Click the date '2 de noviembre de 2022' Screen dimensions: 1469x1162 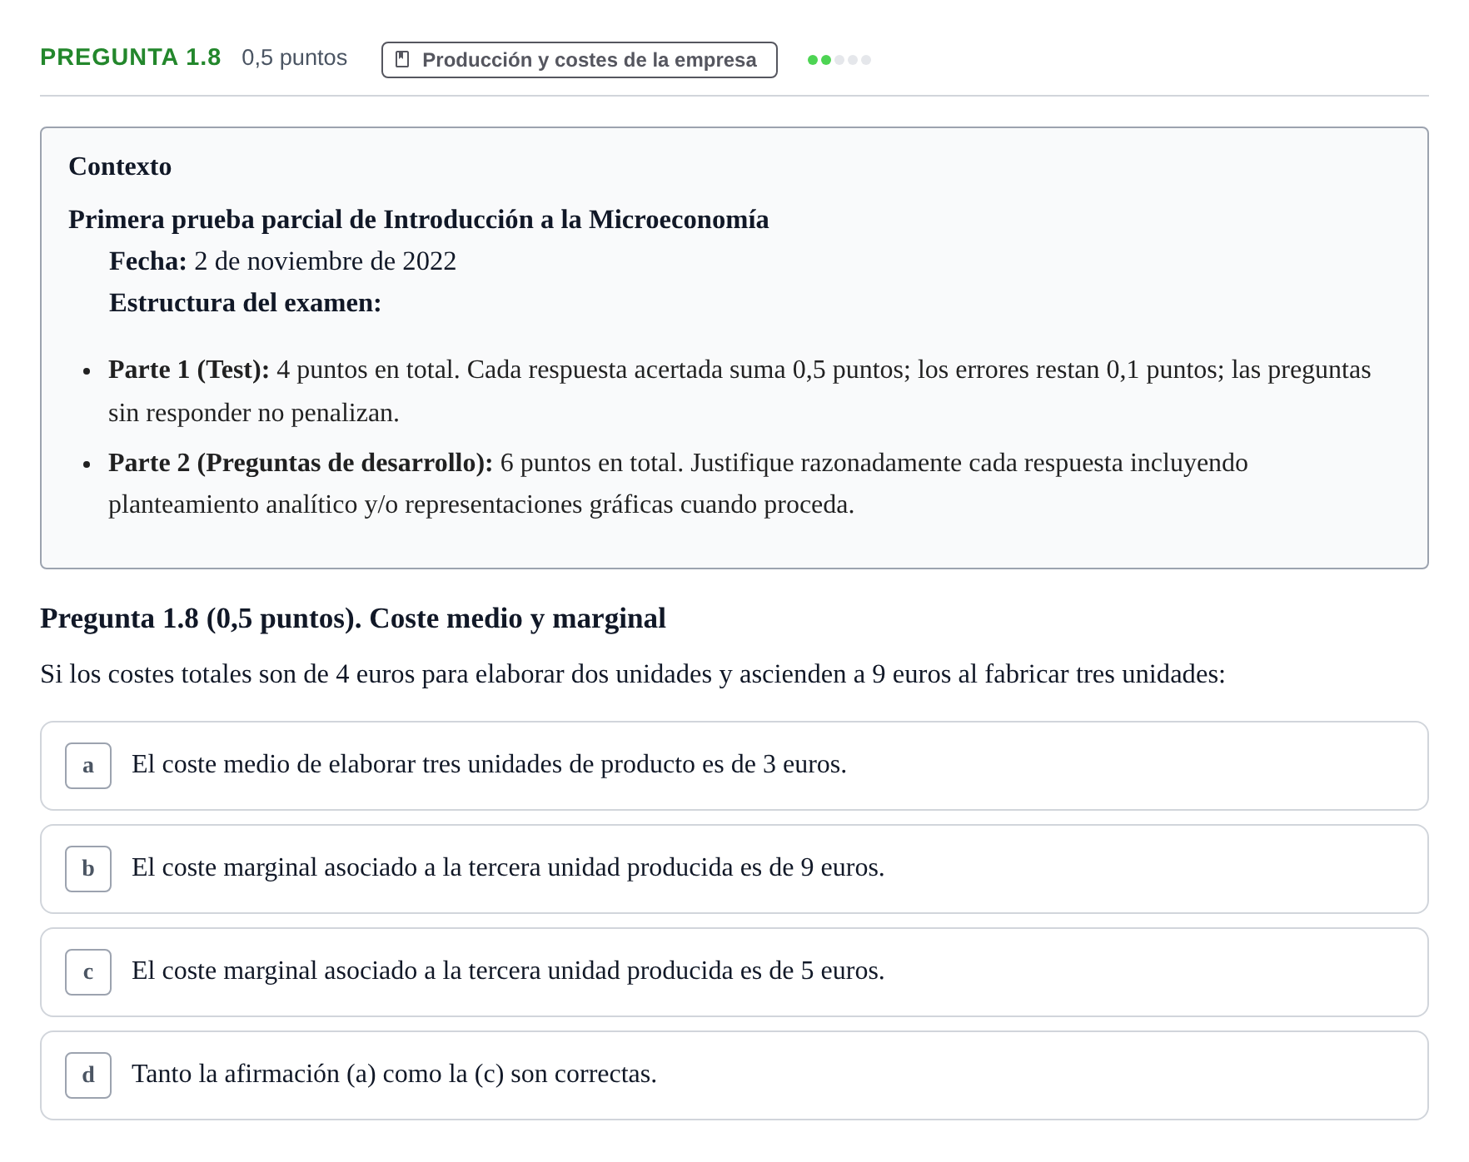tap(325, 261)
